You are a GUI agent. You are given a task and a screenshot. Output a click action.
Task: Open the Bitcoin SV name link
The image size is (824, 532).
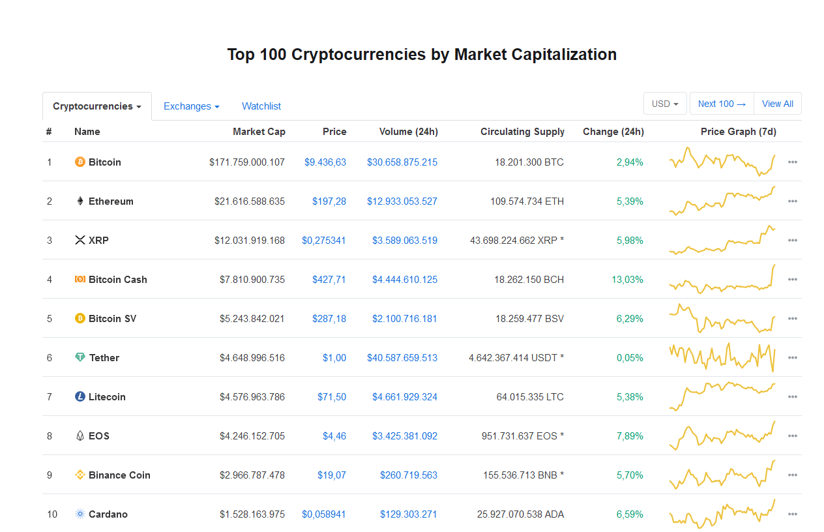[112, 318]
